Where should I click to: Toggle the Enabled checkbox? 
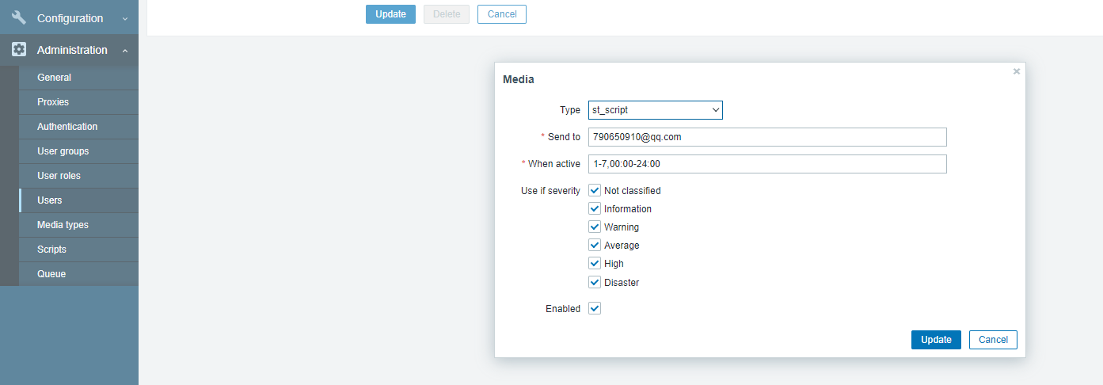(595, 308)
